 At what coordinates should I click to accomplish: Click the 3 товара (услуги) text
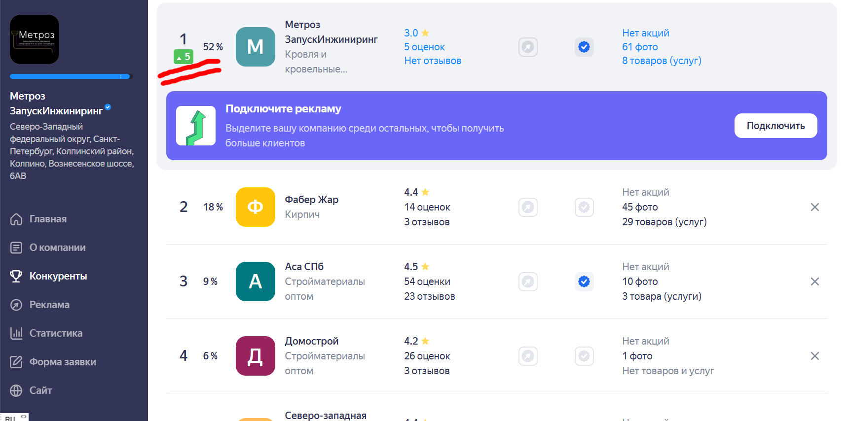pos(662,296)
